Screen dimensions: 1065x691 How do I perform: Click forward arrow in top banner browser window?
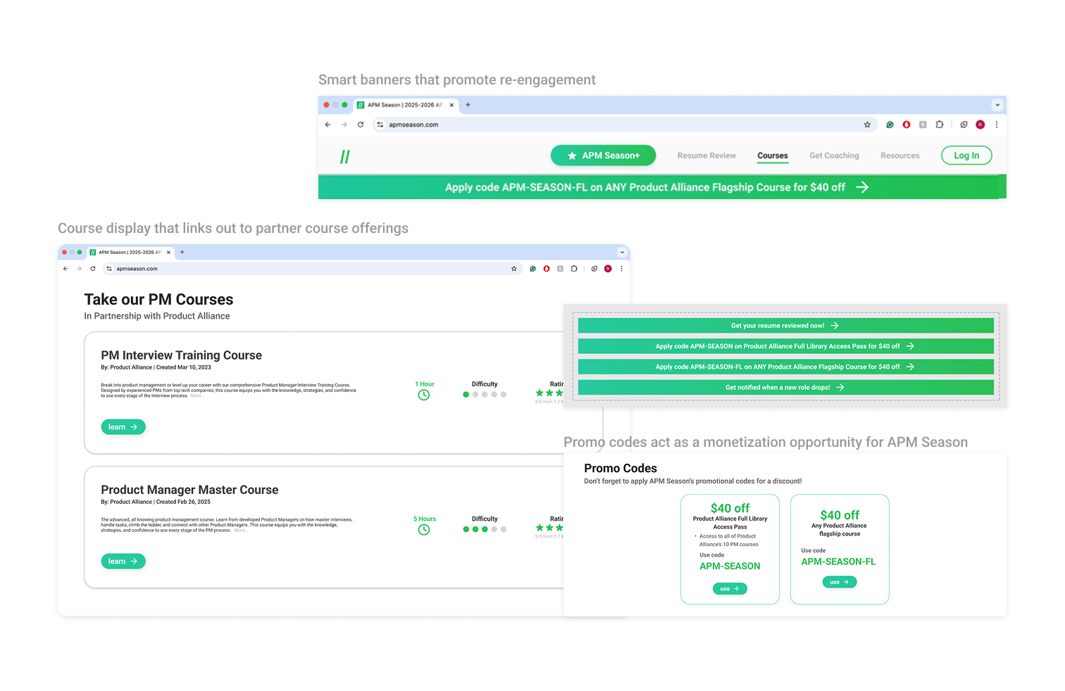click(344, 125)
